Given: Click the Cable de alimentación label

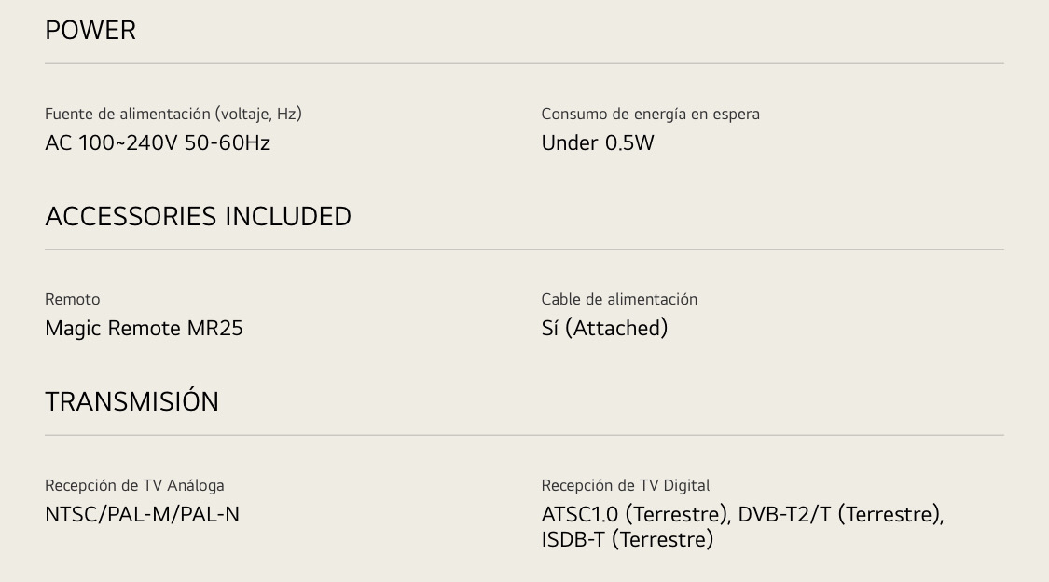Looking at the screenshot, I should coord(619,299).
